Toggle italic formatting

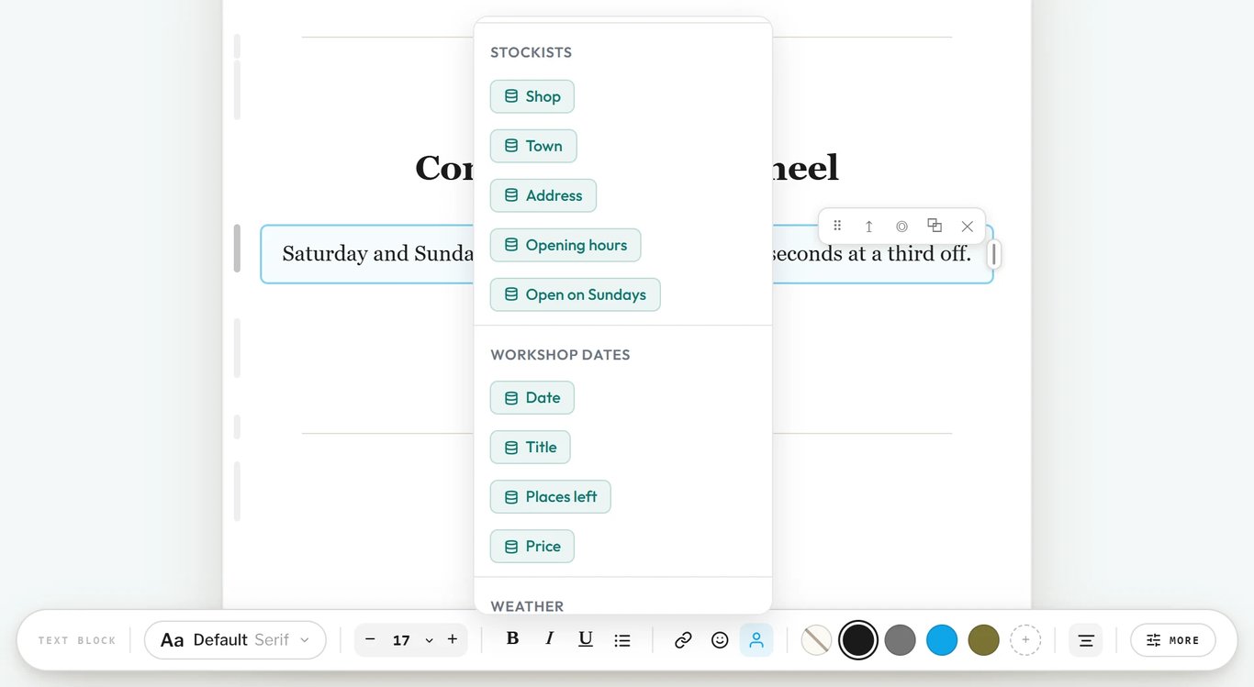pos(549,639)
